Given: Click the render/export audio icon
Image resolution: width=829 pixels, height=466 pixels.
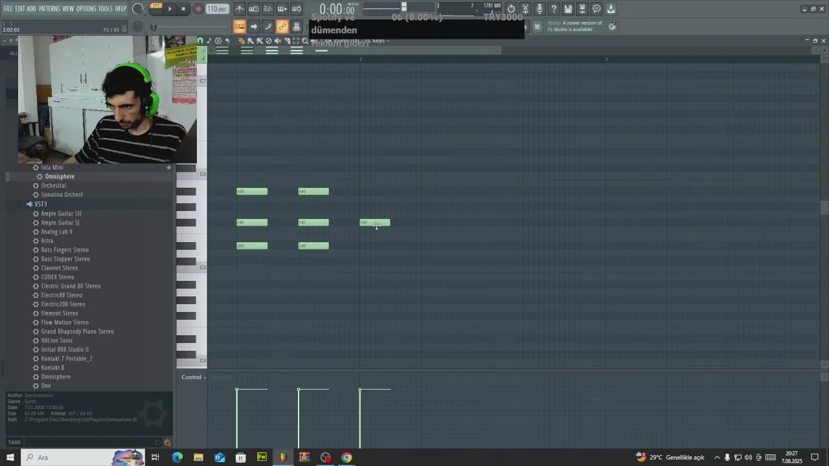Looking at the screenshot, I should [582, 9].
